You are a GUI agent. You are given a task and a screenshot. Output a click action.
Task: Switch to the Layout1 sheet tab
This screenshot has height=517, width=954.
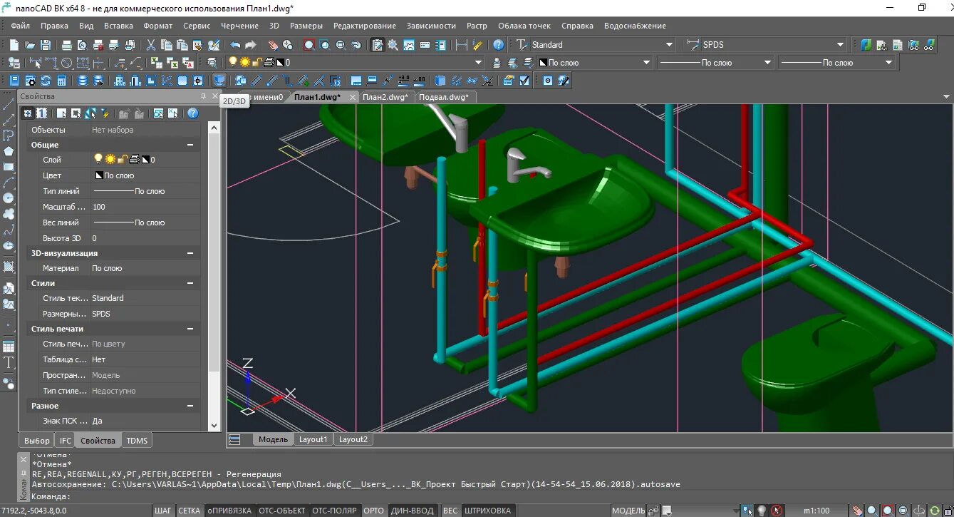click(313, 439)
